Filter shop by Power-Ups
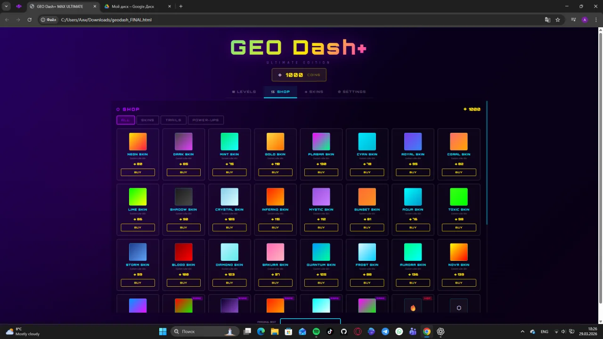This screenshot has width=603, height=339. tap(206, 120)
